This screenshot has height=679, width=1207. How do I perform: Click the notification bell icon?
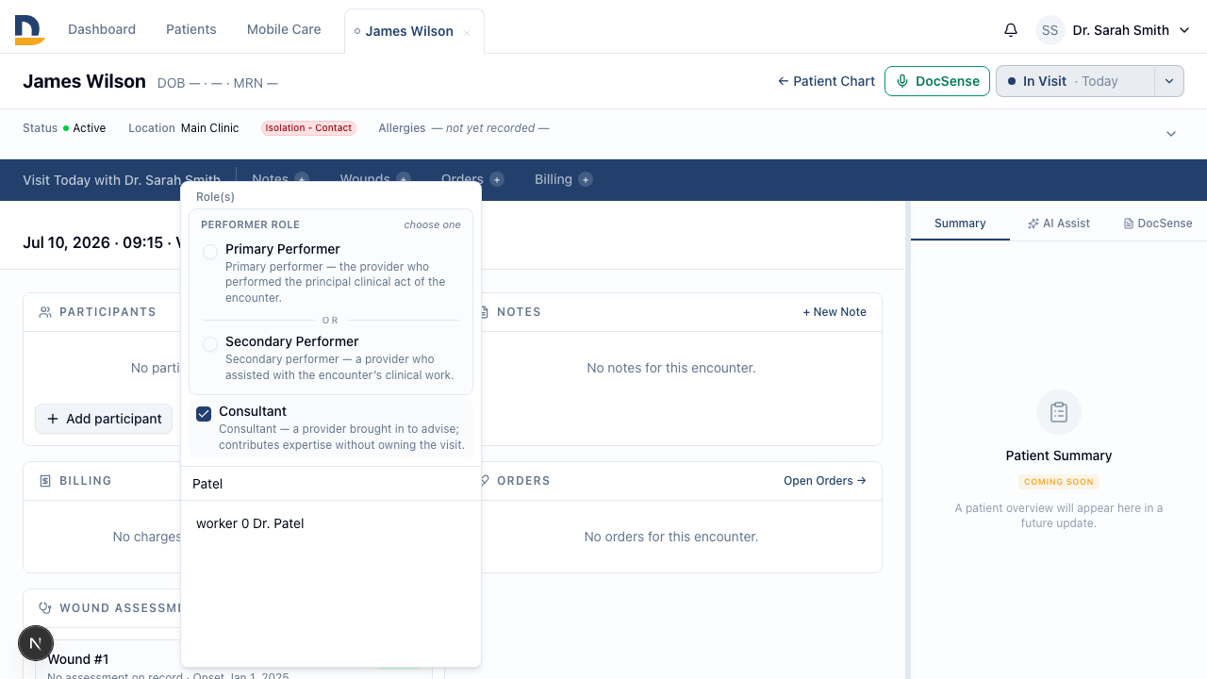point(1011,30)
